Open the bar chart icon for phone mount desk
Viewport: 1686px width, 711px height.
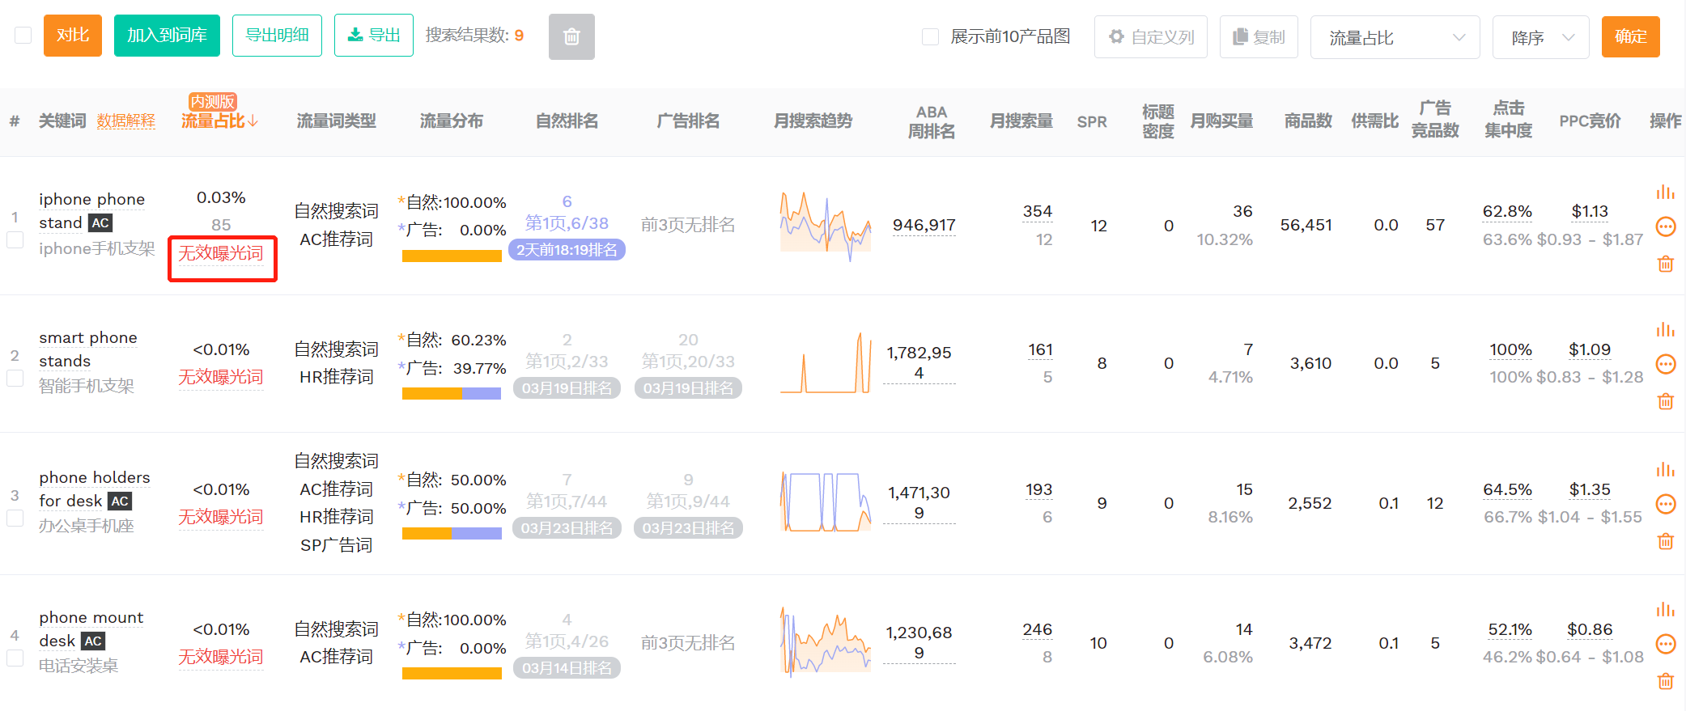click(x=1665, y=609)
